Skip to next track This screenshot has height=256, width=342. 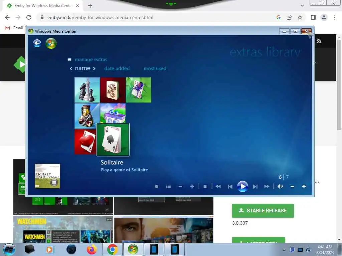click(x=255, y=187)
